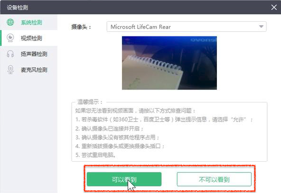The height and width of the screenshot is (193, 281).
Task: Open the 系统检测 tab
Action: pyautogui.click(x=29, y=22)
